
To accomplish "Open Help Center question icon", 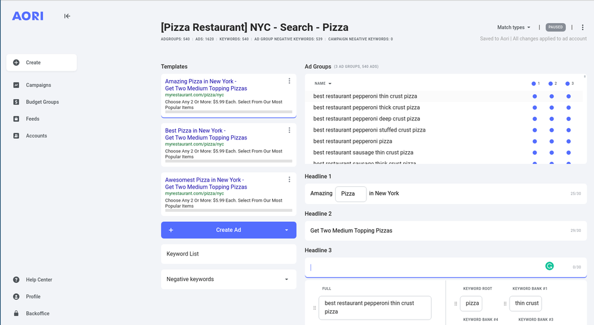I will (16, 279).
